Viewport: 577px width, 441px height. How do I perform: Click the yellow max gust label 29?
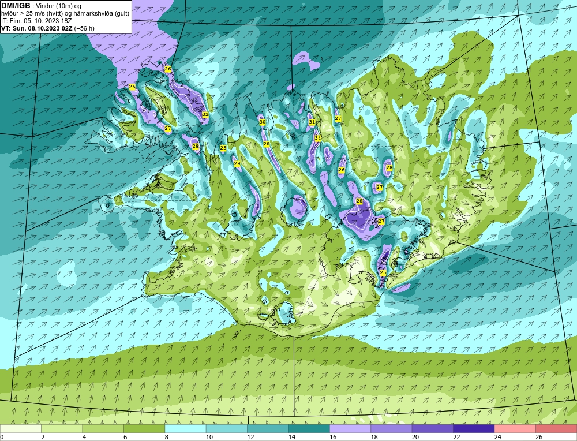[237, 163]
